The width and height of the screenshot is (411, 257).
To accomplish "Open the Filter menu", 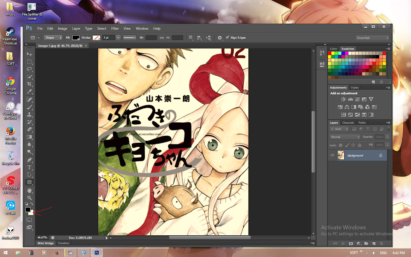I will [115, 28].
